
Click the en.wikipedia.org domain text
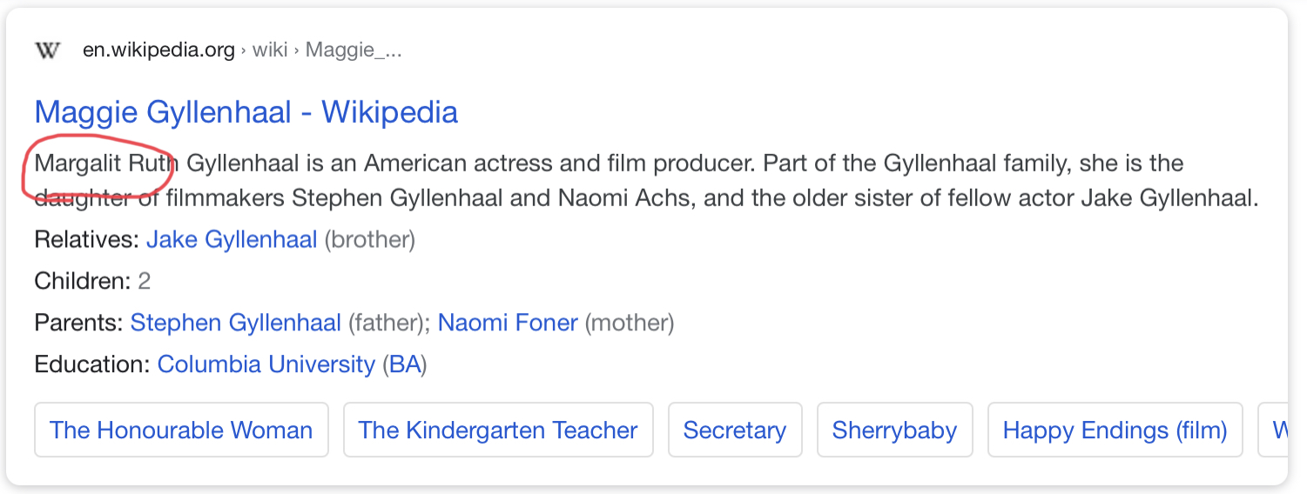click(158, 50)
